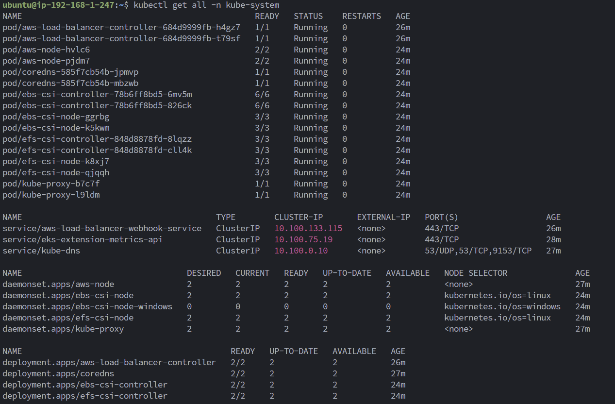Click the cluster IP 10.100.75.19
Screen dimensions: 615x404
(303, 239)
